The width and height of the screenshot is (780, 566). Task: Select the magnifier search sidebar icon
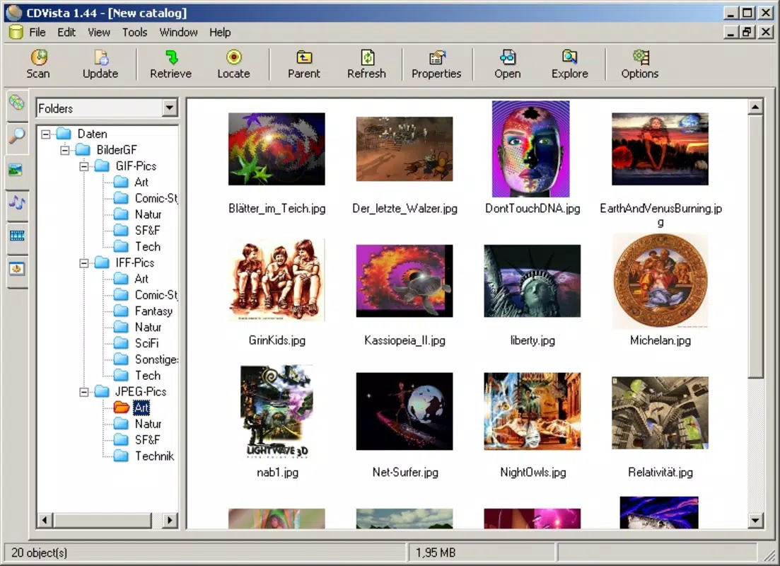click(16, 135)
